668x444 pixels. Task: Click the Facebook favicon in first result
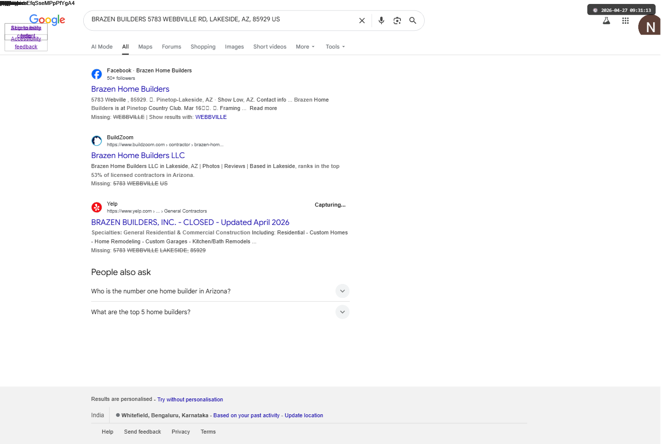click(97, 74)
